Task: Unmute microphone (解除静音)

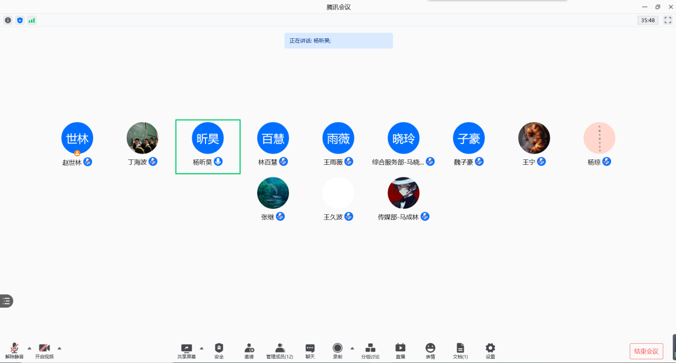Action: [x=14, y=348]
